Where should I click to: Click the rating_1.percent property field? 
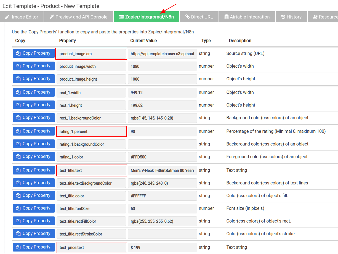click(91, 132)
